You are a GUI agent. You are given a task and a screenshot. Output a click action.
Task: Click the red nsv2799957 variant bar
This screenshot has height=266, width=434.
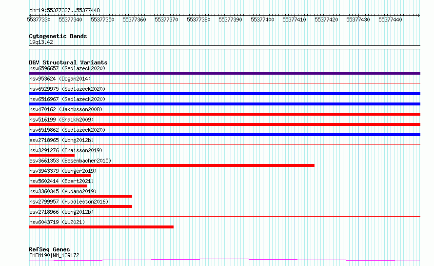[80, 206]
